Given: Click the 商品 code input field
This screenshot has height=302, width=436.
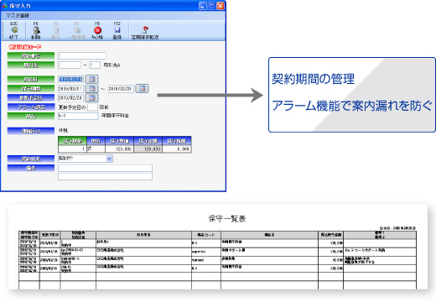Looking at the screenshot, I should tap(78, 116).
